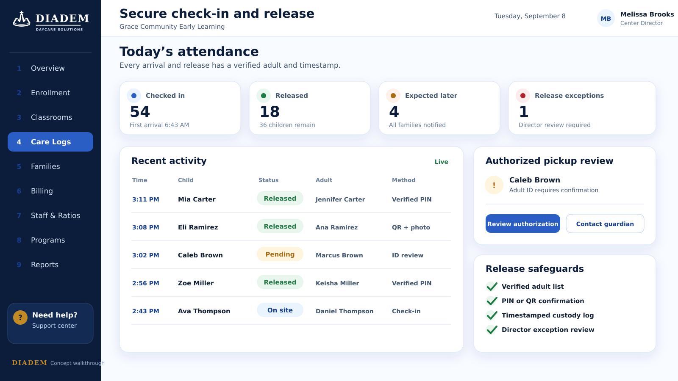
Task: Click the Released badge for Eli Ramirez
Action: tap(280, 226)
